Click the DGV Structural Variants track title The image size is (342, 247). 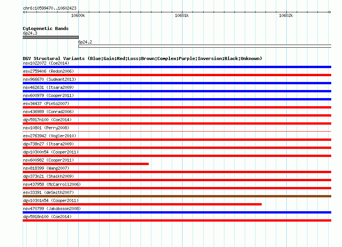[x=143, y=58]
